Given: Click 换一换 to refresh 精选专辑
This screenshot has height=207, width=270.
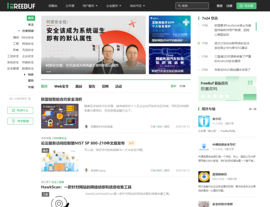Looking at the screenshot, I should coord(253,109).
